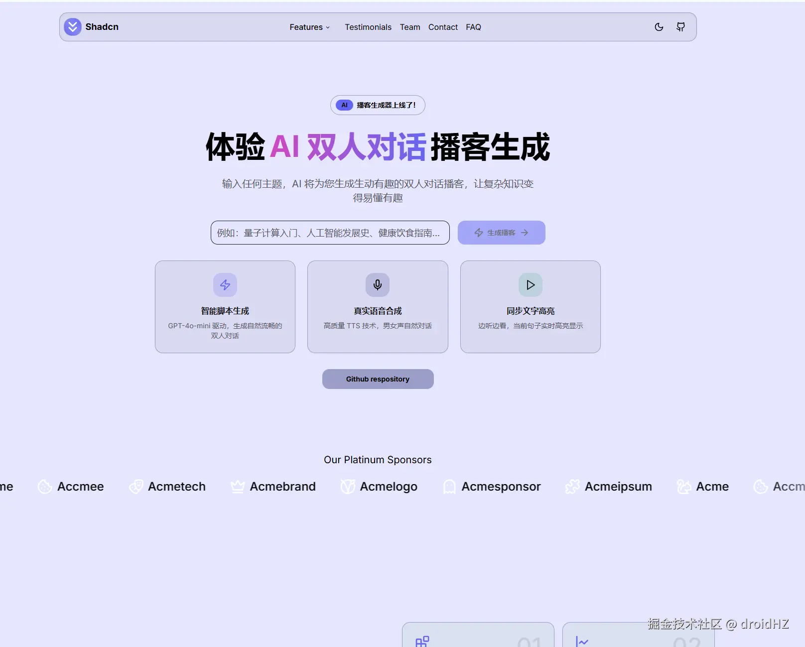Open the Team nav link

(410, 27)
